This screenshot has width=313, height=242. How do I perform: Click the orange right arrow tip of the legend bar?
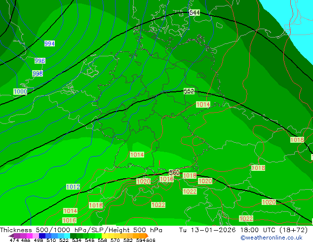click(147, 236)
